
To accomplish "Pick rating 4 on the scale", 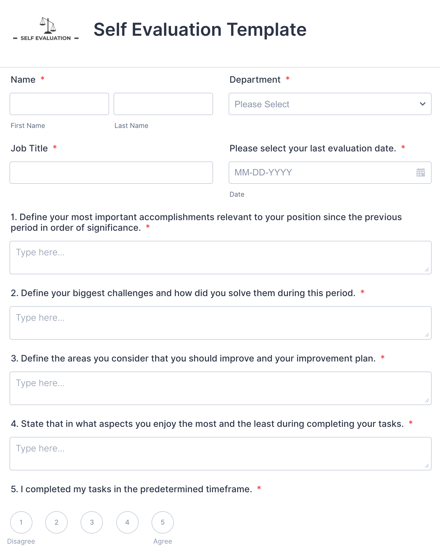I will click(127, 522).
